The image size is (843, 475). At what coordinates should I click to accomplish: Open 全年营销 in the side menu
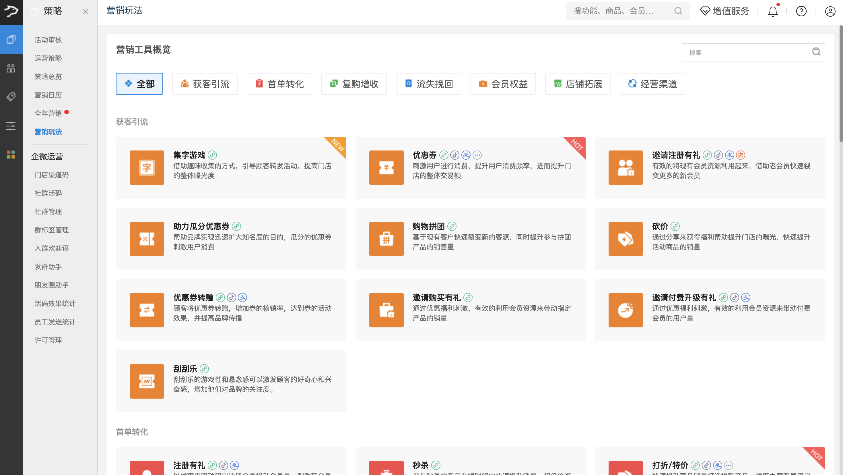click(x=48, y=113)
